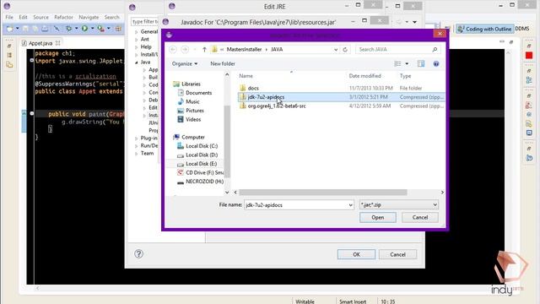Open Videos in the navigation pane
The width and height of the screenshot is (540, 304).
click(189, 120)
